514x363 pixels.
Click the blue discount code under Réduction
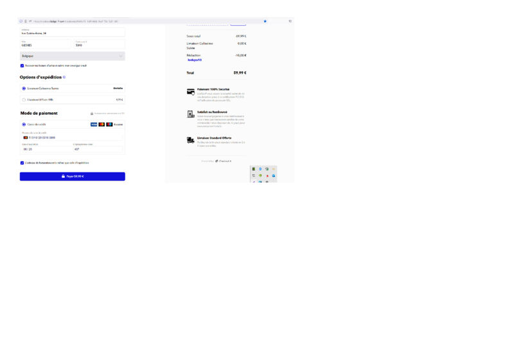[x=195, y=60]
